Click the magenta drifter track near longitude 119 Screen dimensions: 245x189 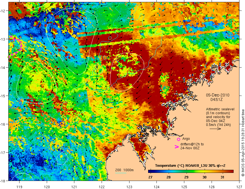[x=16, y=47]
